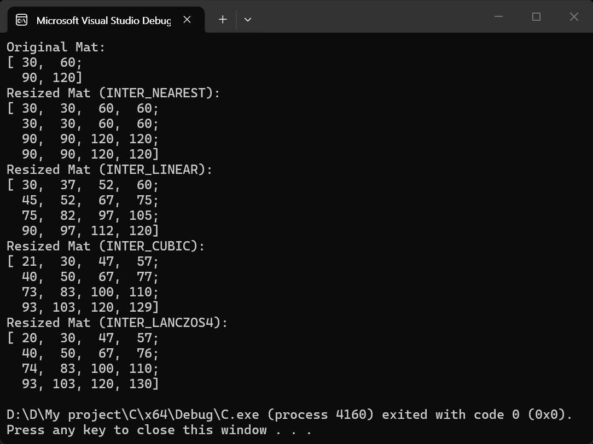
Task: Open a new terminal tab
Action: (x=223, y=20)
